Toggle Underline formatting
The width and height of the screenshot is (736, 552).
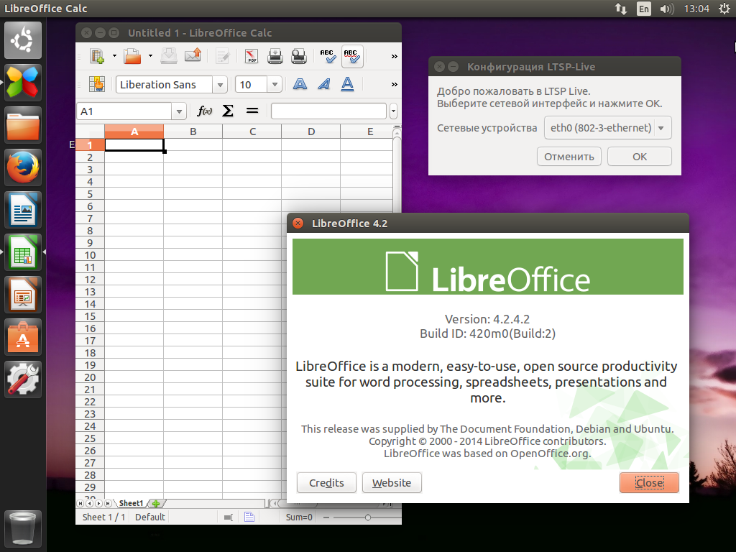347,85
